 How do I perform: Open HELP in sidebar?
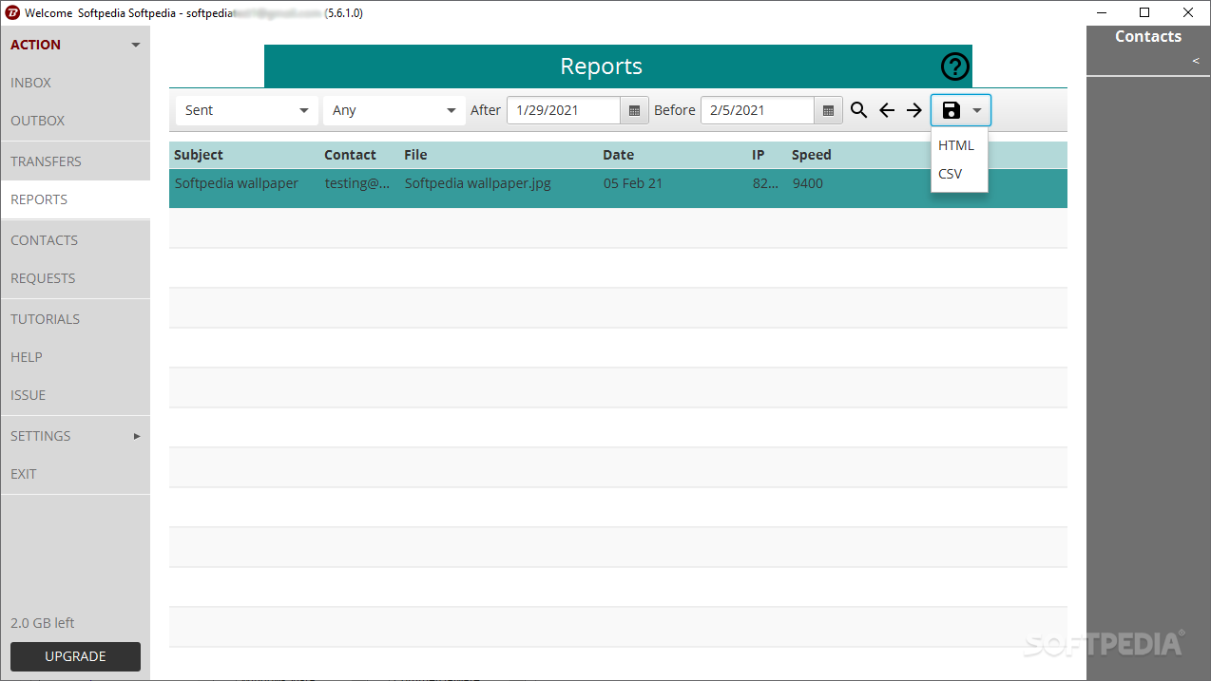pos(75,357)
